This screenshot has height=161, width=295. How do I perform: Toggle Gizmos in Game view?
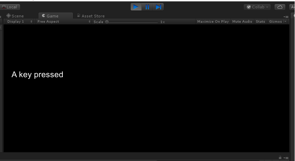[x=275, y=22]
